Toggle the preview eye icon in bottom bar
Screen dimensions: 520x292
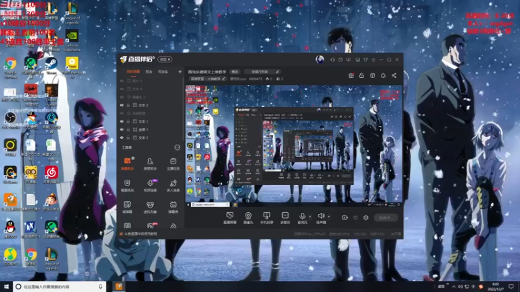(x=356, y=217)
